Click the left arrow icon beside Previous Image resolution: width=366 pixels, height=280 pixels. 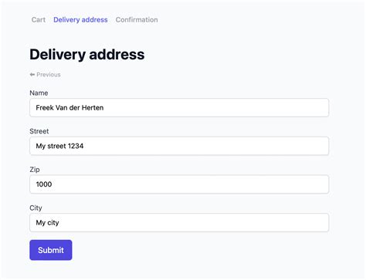[x=32, y=75]
